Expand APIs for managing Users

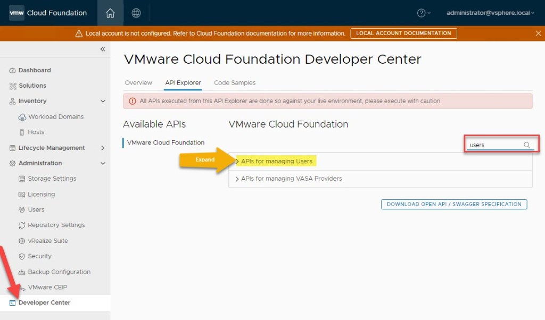[x=276, y=161]
